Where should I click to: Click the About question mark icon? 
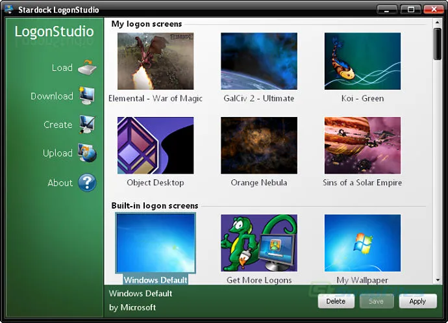(x=87, y=183)
